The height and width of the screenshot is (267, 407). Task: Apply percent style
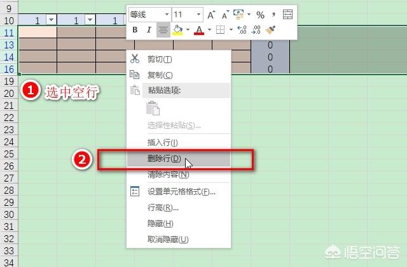coord(260,15)
